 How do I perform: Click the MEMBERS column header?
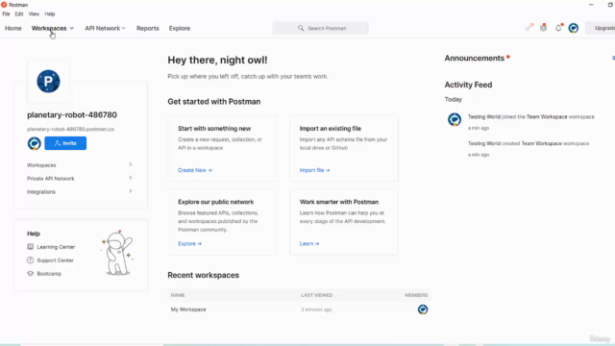tap(416, 295)
